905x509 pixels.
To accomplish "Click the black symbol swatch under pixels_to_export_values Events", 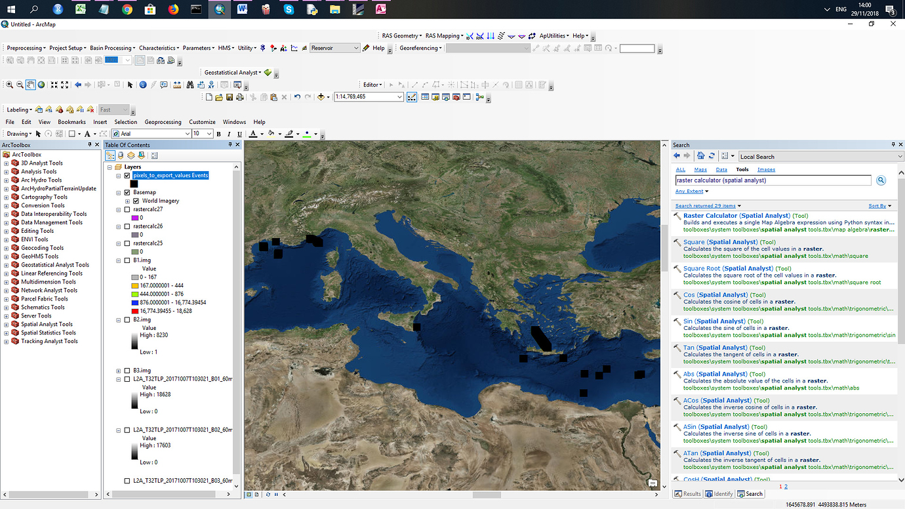I will tap(134, 182).
